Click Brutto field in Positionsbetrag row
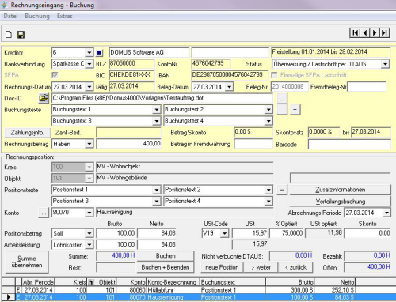This screenshot has width=396, height=302. (116, 233)
